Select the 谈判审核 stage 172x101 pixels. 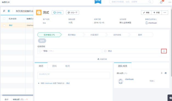pos(117,35)
